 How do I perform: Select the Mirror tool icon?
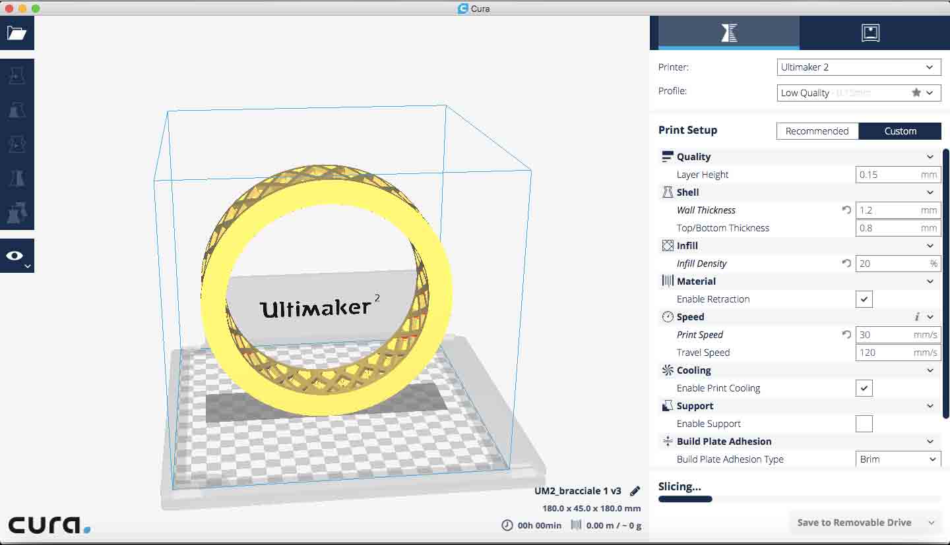point(16,178)
